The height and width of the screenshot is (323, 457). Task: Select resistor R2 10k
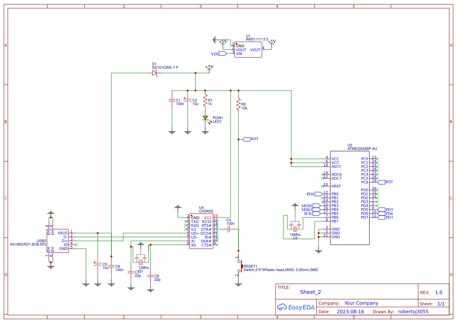tap(238, 104)
